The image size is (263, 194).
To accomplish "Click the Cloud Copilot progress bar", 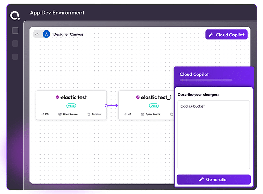I will click(206, 80).
